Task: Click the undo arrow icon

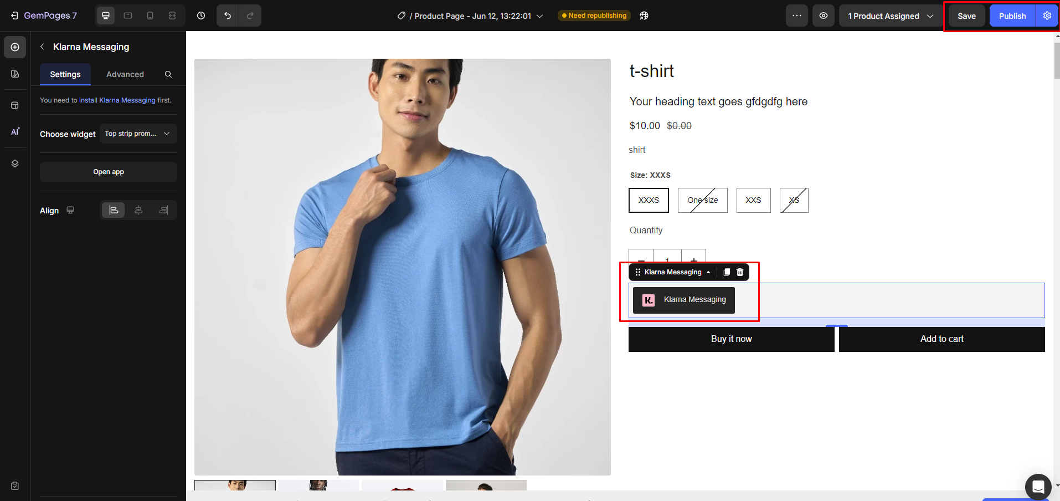Action: coord(228,16)
